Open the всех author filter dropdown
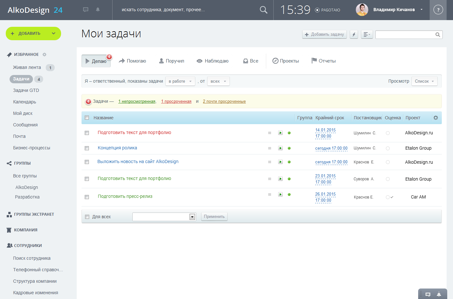453x299 pixels. 218,81
